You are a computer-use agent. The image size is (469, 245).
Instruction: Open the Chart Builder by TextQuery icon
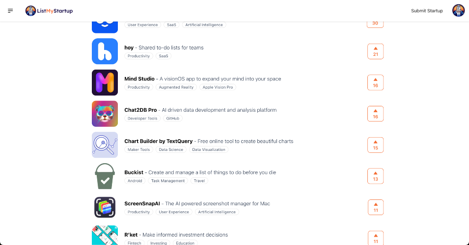105,145
